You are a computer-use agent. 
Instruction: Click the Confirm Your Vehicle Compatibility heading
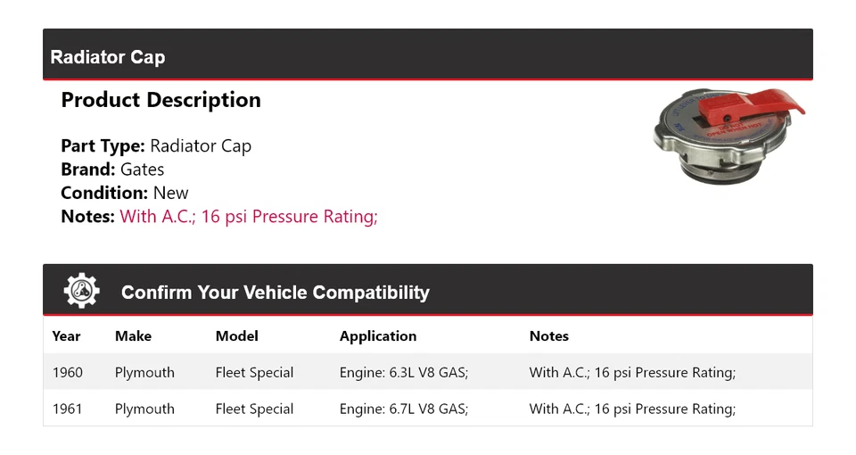(x=275, y=293)
